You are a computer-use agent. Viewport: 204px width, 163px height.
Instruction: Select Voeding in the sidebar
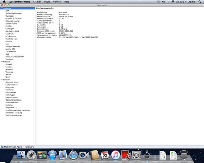(x=9, y=59)
